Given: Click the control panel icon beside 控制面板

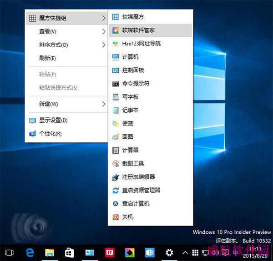Looking at the screenshot, I should tap(116, 70).
